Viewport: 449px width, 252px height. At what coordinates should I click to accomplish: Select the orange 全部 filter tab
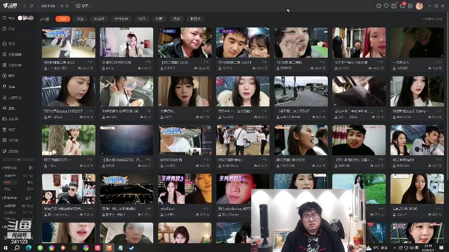tap(63, 19)
